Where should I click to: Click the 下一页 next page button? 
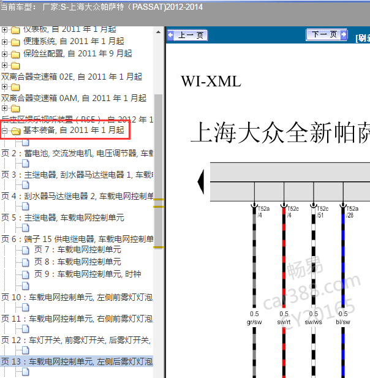coord(327,35)
